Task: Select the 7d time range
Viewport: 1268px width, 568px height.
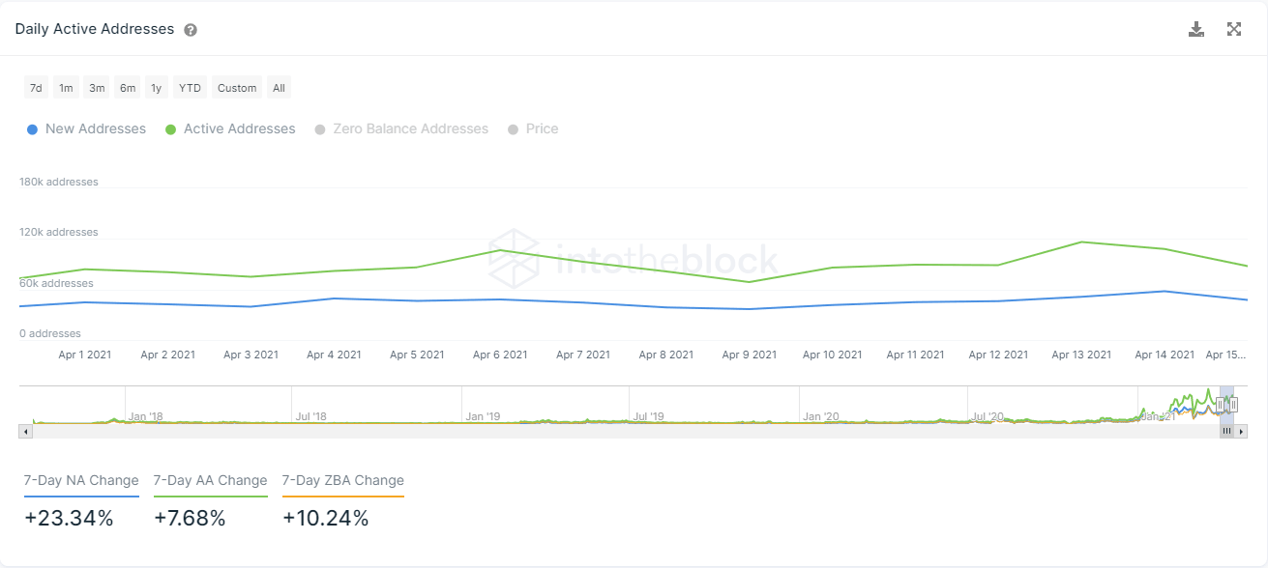Action: pyautogui.click(x=36, y=88)
